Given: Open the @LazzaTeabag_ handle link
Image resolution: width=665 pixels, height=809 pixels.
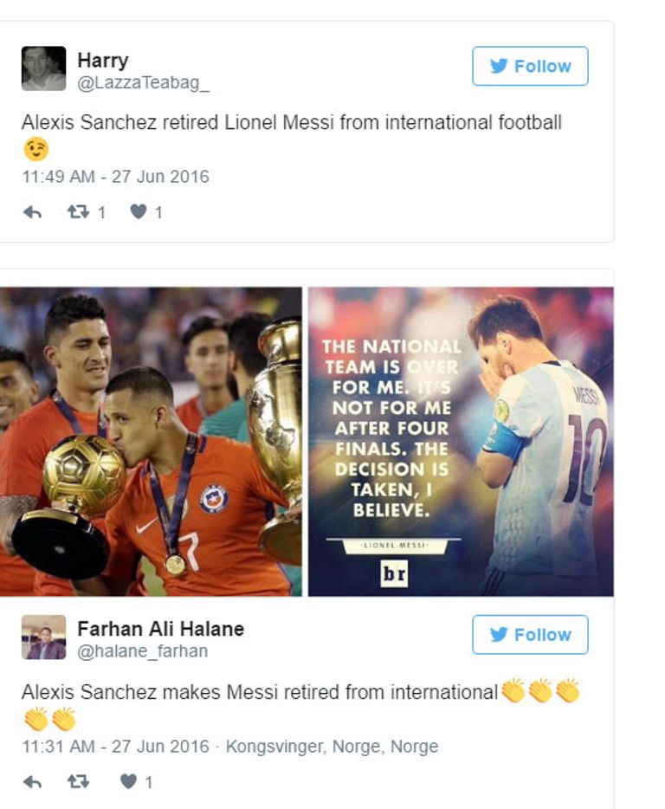Looking at the screenshot, I should pyautogui.click(x=143, y=82).
